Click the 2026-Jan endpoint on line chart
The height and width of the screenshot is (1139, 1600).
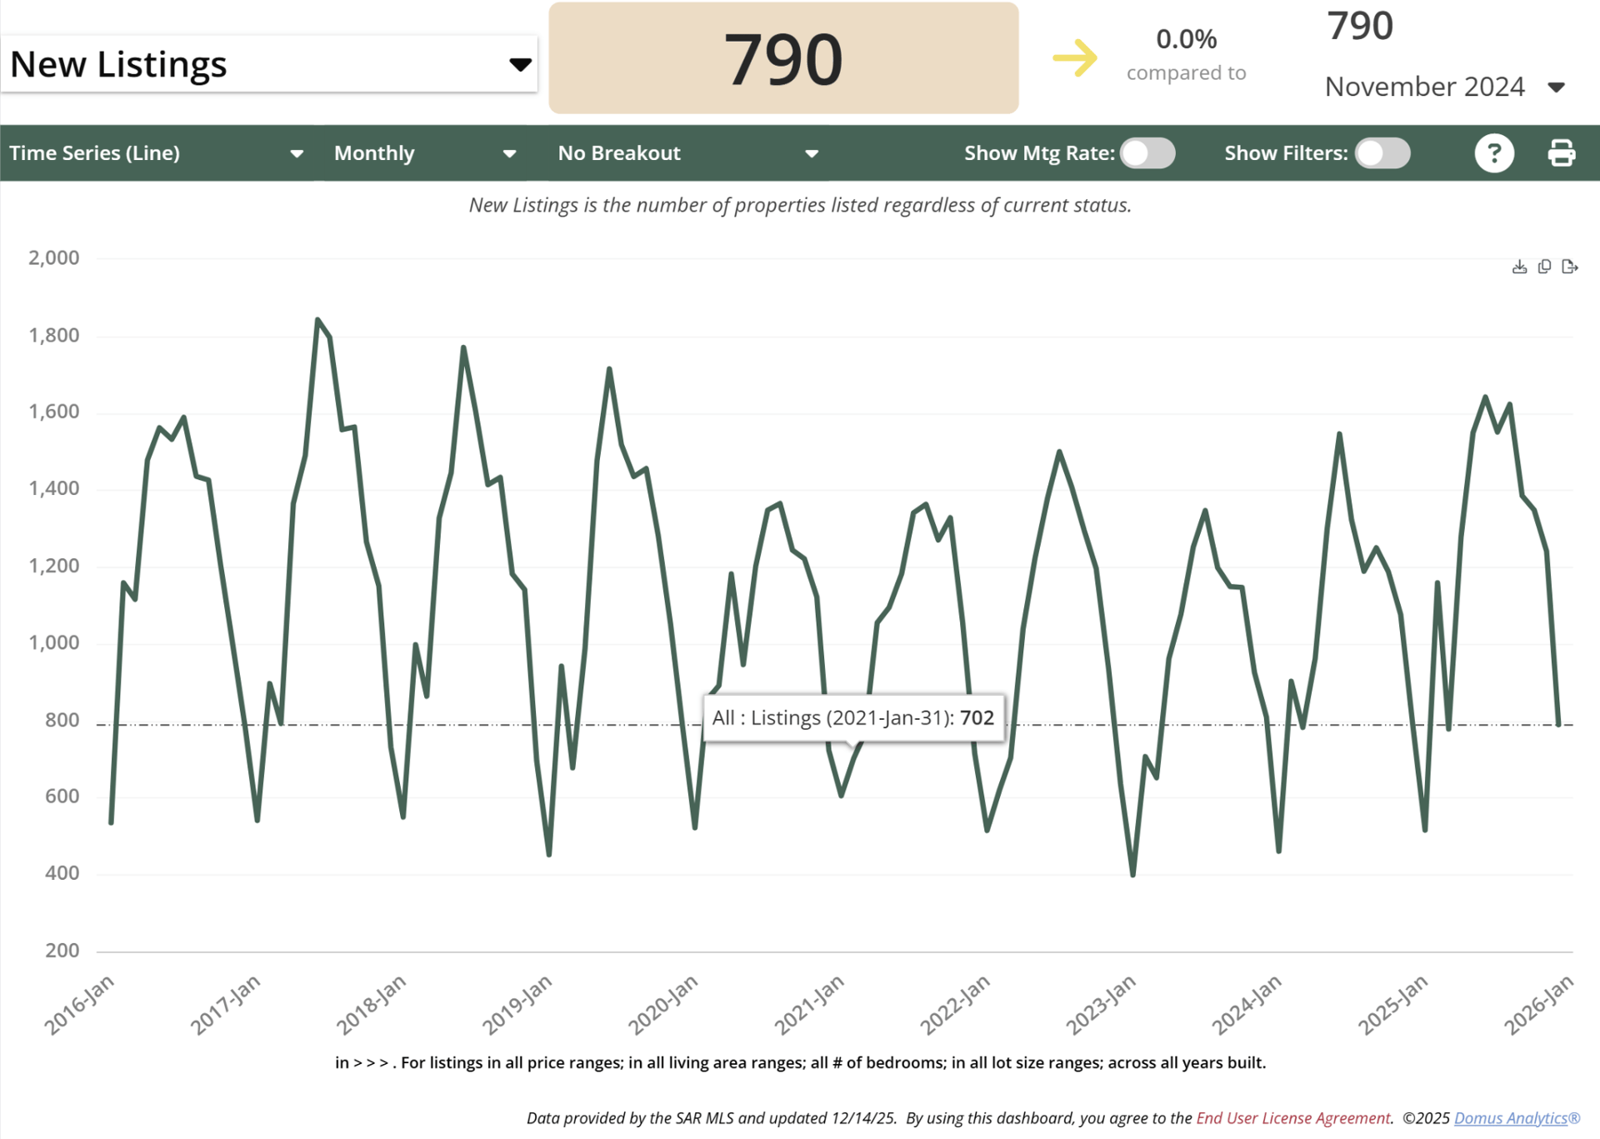[x=1558, y=724]
